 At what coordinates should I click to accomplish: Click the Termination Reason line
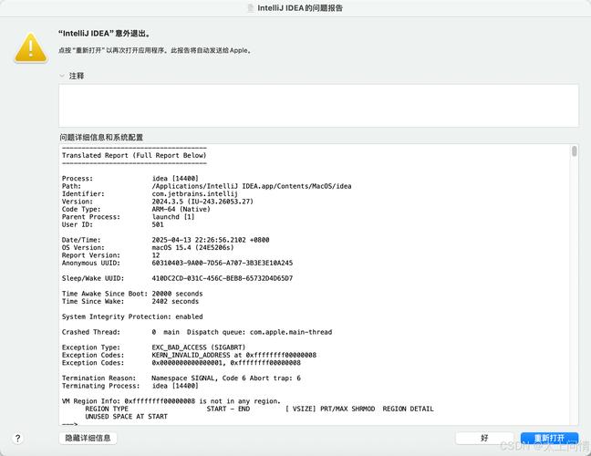point(181,378)
